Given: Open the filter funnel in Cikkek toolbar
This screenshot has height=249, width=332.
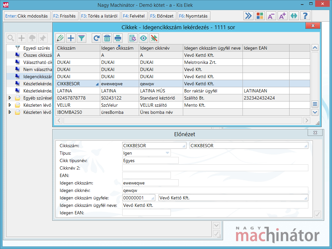Looking at the screenshot, I should click(81, 38).
